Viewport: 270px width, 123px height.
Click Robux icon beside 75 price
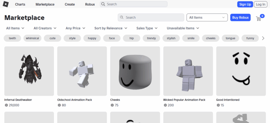point(112,105)
